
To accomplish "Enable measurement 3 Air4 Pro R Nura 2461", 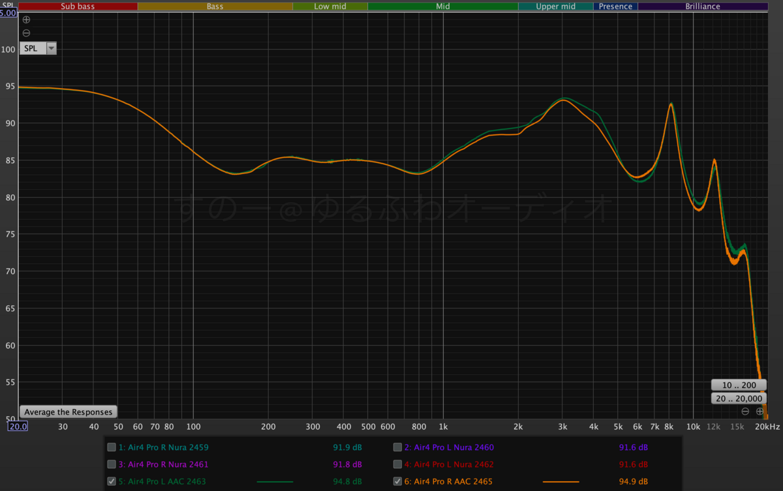I will coord(112,464).
